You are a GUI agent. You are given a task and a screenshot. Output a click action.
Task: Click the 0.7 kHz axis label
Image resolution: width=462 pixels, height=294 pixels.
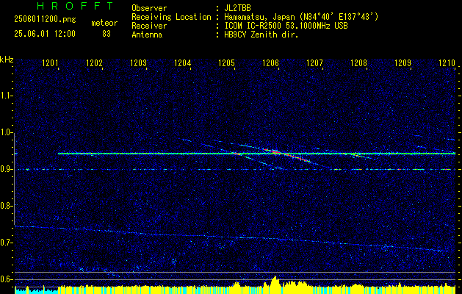click(x=6, y=243)
